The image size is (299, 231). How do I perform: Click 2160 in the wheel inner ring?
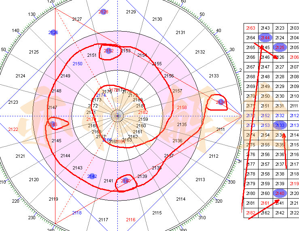141,126
